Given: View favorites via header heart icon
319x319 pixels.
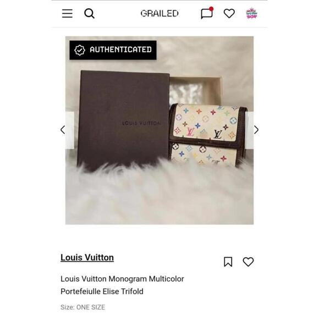Looking at the screenshot, I should pos(229,13).
